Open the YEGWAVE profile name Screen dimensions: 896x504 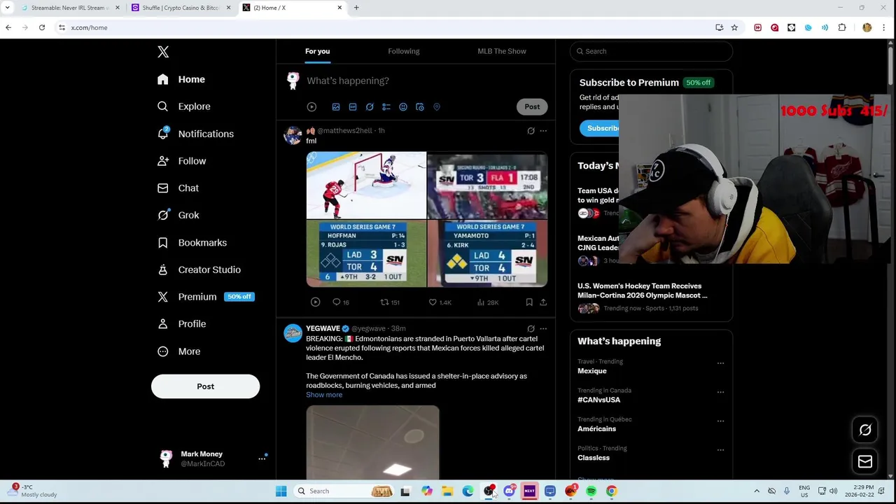click(x=323, y=328)
